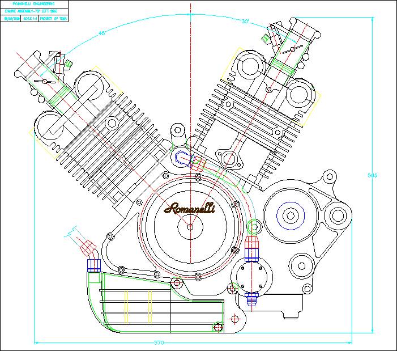Select the 30° angle dimension label
397x351 pixels.
point(245,22)
